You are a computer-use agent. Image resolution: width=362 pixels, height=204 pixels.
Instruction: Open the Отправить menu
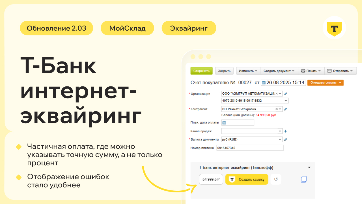(340, 71)
